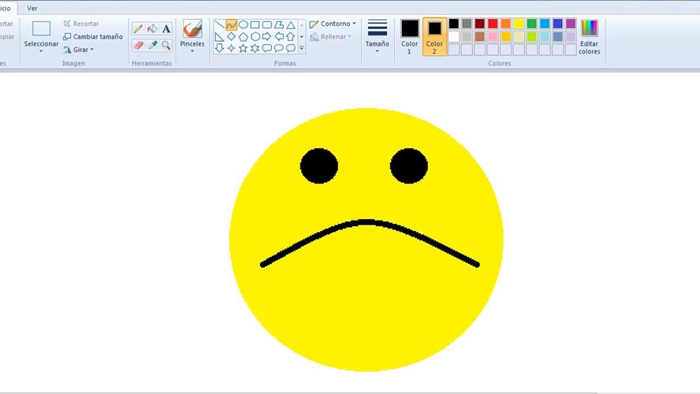Pick the Oval shape tool

(244, 24)
